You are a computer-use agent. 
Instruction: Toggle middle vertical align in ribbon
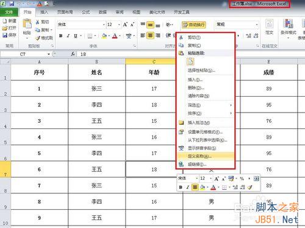[x=150, y=25]
